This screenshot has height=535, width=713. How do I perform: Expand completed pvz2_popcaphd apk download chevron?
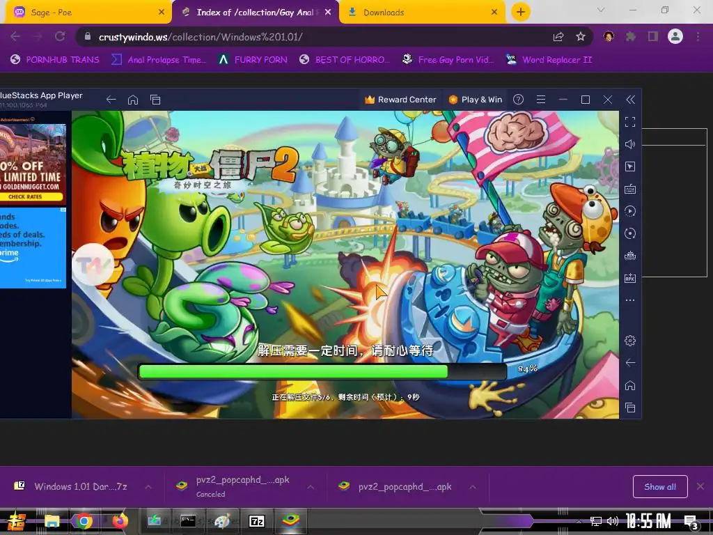473,487
